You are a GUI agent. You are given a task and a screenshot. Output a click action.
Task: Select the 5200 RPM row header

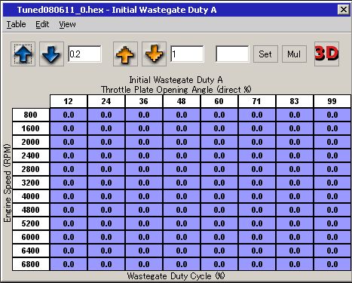pyautogui.click(x=31, y=223)
